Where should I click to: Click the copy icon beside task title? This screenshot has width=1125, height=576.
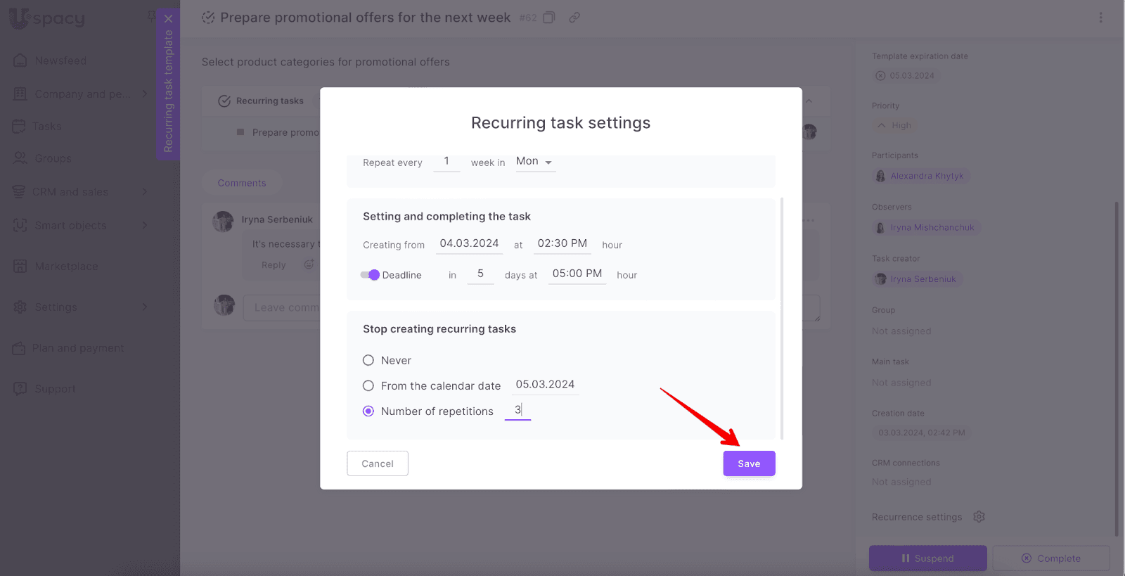click(x=549, y=18)
